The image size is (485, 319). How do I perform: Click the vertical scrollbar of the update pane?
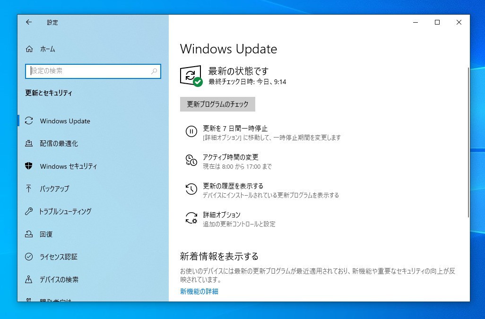(468, 142)
